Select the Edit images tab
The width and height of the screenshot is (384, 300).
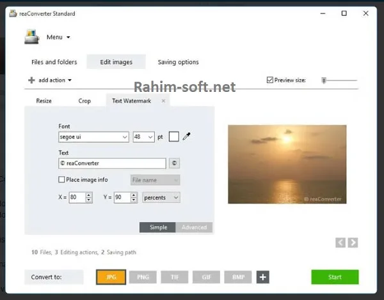click(116, 62)
